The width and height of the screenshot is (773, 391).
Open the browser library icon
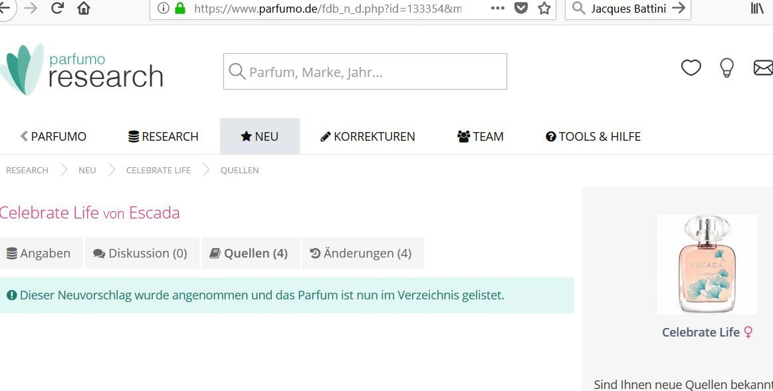click(757, 8)
